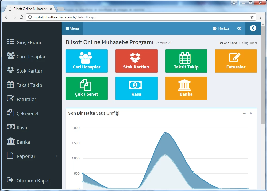Open the Kasa money tile
267x191 pixels.
pyautogui.click(x=136, y=88)
